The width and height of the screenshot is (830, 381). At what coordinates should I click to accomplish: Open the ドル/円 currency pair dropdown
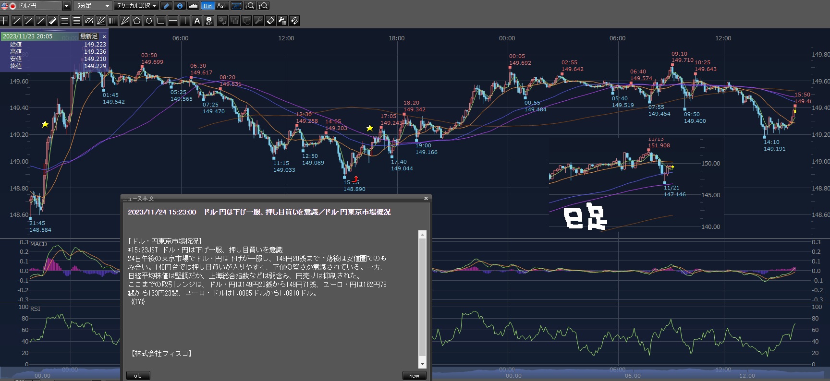[x=66, y=6]
